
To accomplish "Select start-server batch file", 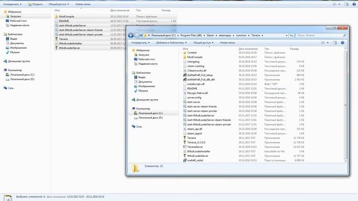I will coord(194,102).
